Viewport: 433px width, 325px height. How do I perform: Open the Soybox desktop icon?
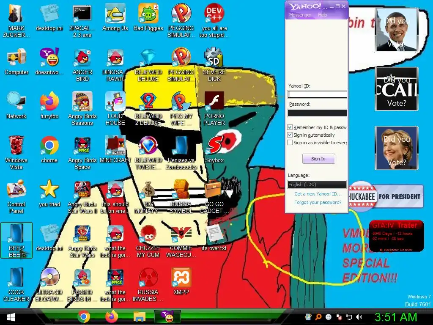(x=214, y=149)
